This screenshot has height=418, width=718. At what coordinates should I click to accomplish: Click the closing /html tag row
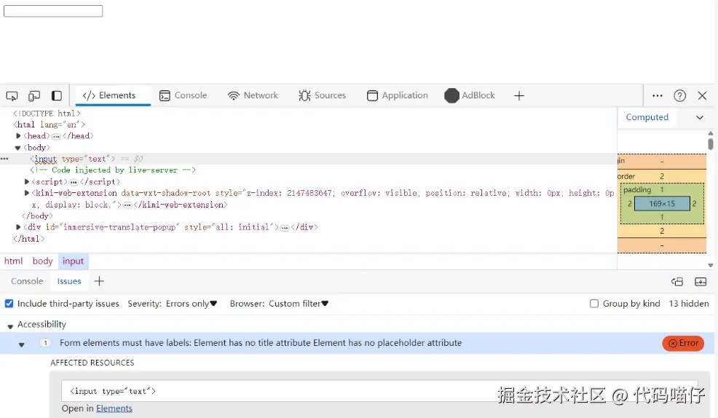coord(29,239)
